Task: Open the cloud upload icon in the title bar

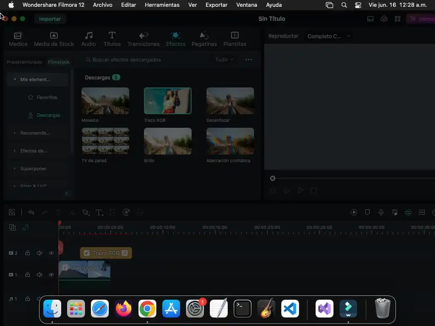Action: coord(384,19)
